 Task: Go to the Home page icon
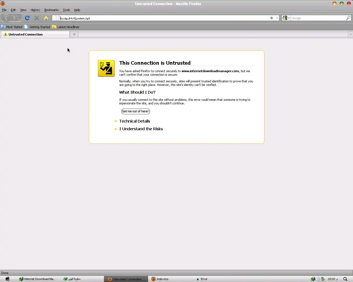click(x=46, y=18)
